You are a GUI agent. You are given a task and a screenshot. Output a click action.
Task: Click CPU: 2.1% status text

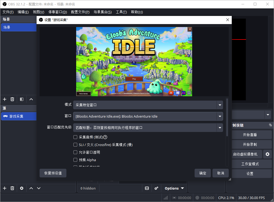(x=226, y=198)
